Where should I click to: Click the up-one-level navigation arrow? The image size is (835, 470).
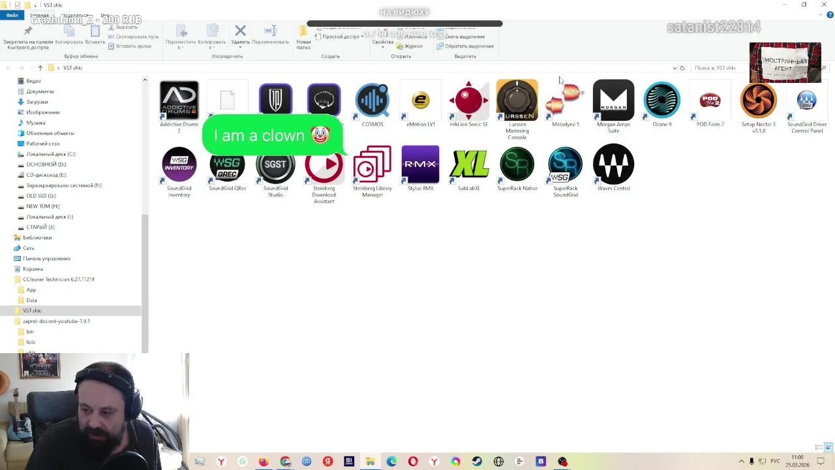[40, 68]
